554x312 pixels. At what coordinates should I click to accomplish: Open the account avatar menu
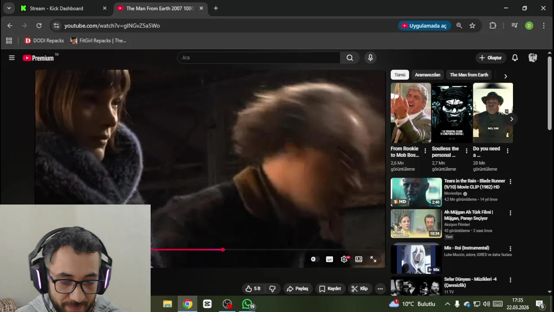tap(533, 58)
